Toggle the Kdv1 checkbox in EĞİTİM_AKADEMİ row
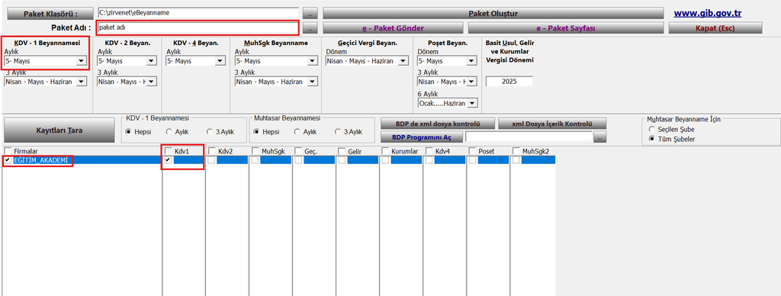The width and height of the screenshot is (781, 296). point(168,160)
